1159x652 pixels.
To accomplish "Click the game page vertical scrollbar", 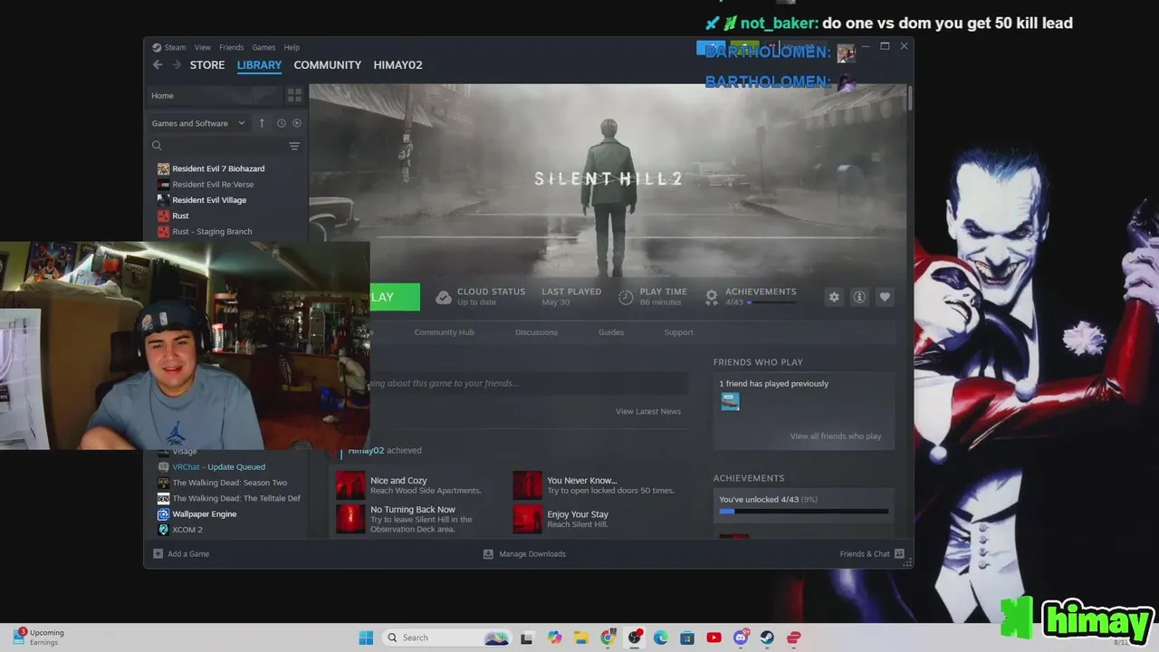I will pyautogui.click(x=909, y=99).
